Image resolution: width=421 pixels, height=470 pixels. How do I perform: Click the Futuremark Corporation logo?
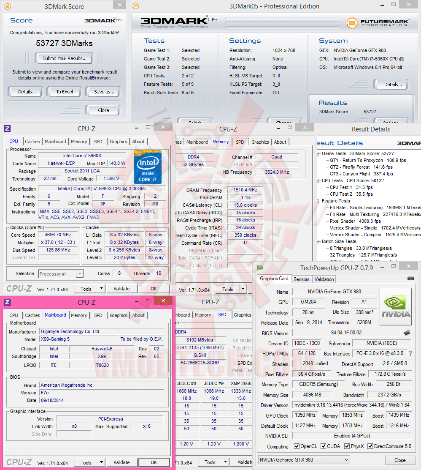pyautogui.click(x=378, y=23)
